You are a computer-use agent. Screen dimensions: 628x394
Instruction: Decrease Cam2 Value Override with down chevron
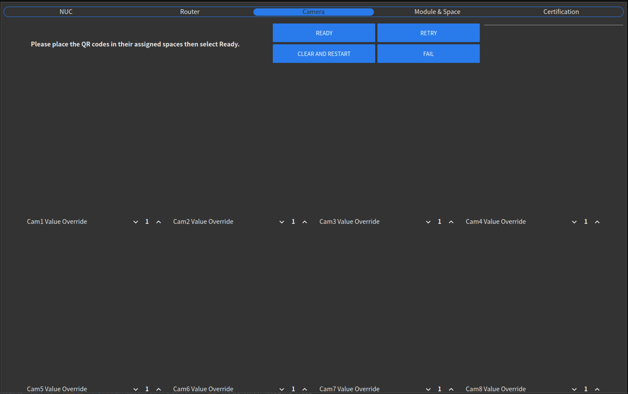(x=282, y=222)
